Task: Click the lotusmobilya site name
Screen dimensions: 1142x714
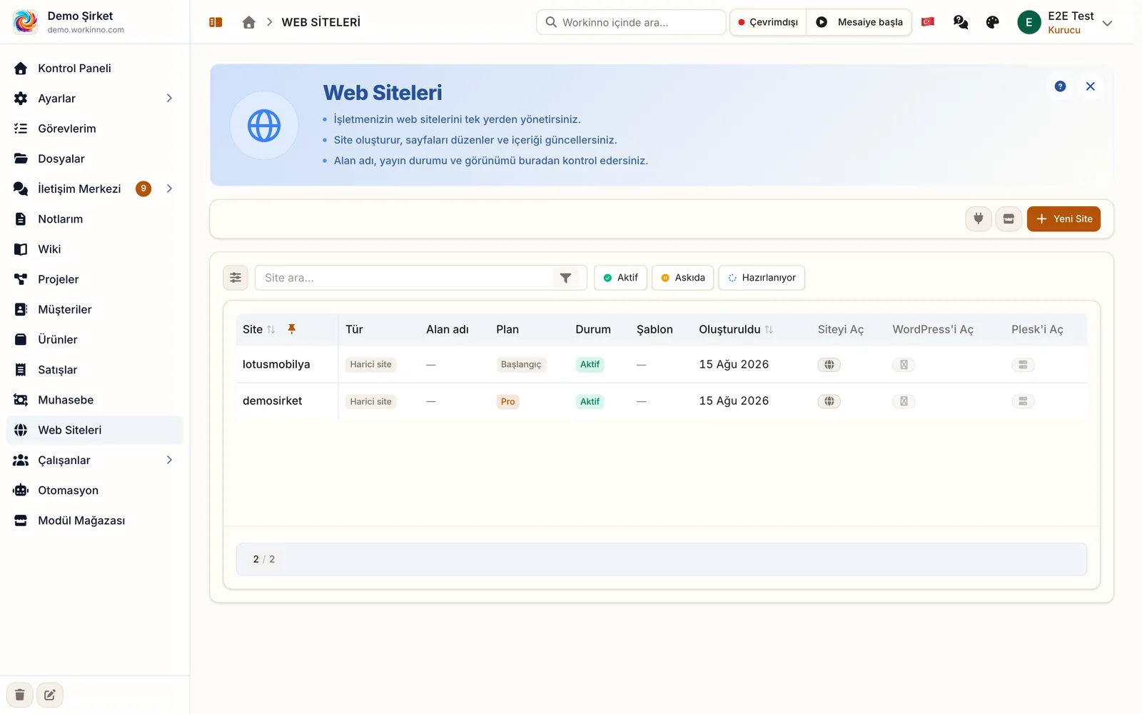Action: point(276,364)
